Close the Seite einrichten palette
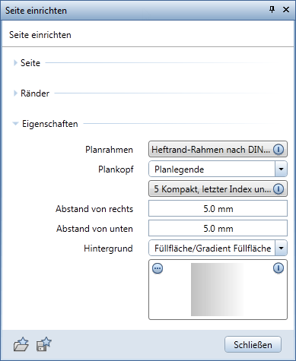Viewport: 296px width, 361px height. click(286, 10)
